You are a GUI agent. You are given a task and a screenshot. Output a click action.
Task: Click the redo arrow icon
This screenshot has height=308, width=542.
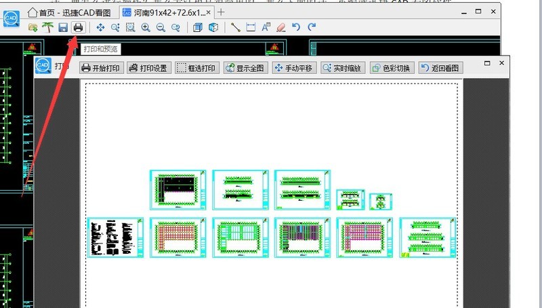point(312,27)
